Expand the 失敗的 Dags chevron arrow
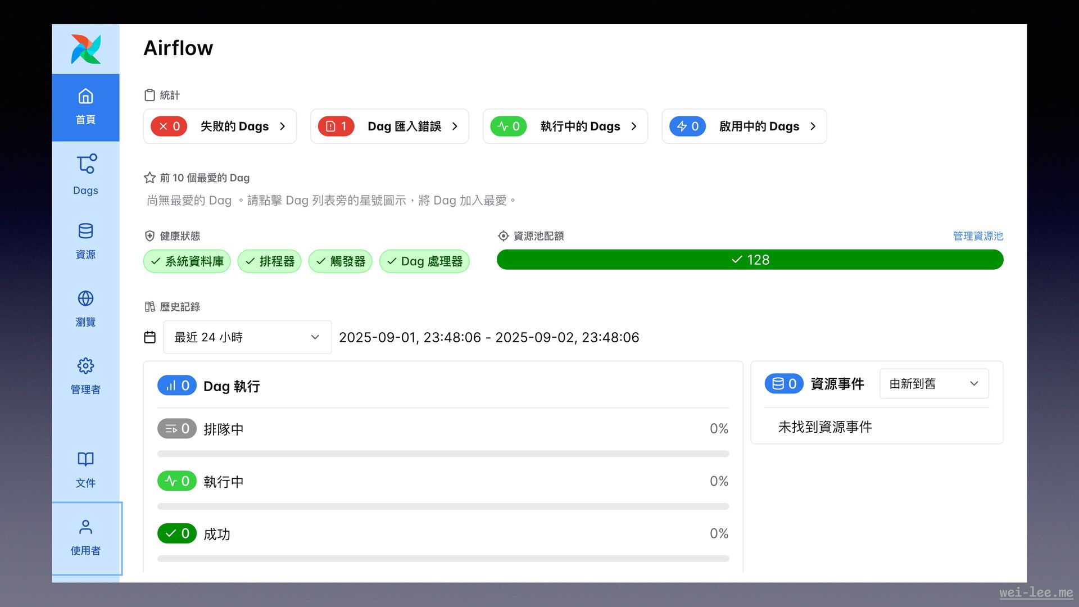The width and height of the screenshot is (1079, 607). coord(283,126)
